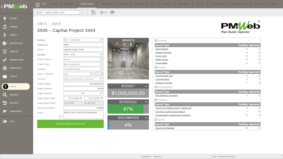The width and height of the screenshot is (283, 159).
Task: Open the Project Status dropdown
Action: (102, 59)
